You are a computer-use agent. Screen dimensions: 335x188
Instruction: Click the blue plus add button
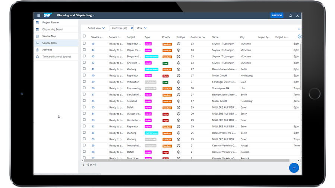point(294,168)
